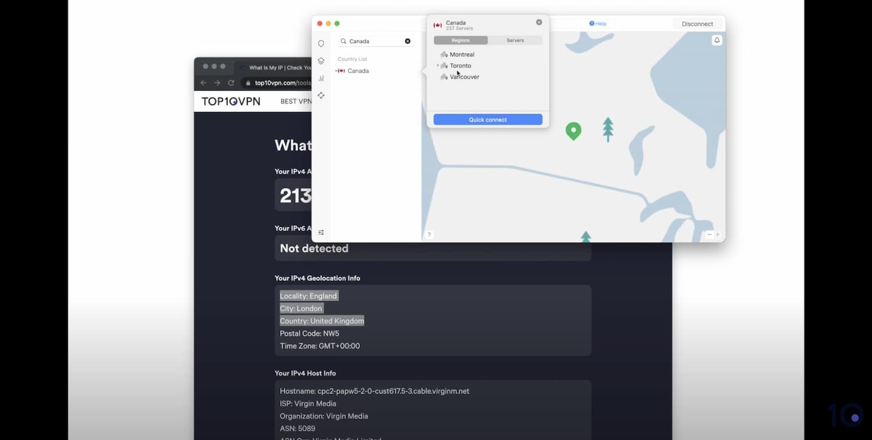Click "Time Zone: GMT+00:00" text

tap(320, 346)
